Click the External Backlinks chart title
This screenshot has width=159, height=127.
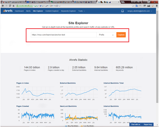(x=68, y=83)
